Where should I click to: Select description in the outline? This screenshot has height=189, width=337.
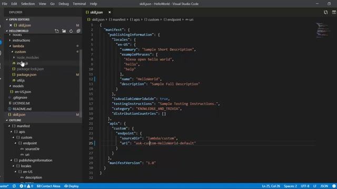tap(34, 177)
